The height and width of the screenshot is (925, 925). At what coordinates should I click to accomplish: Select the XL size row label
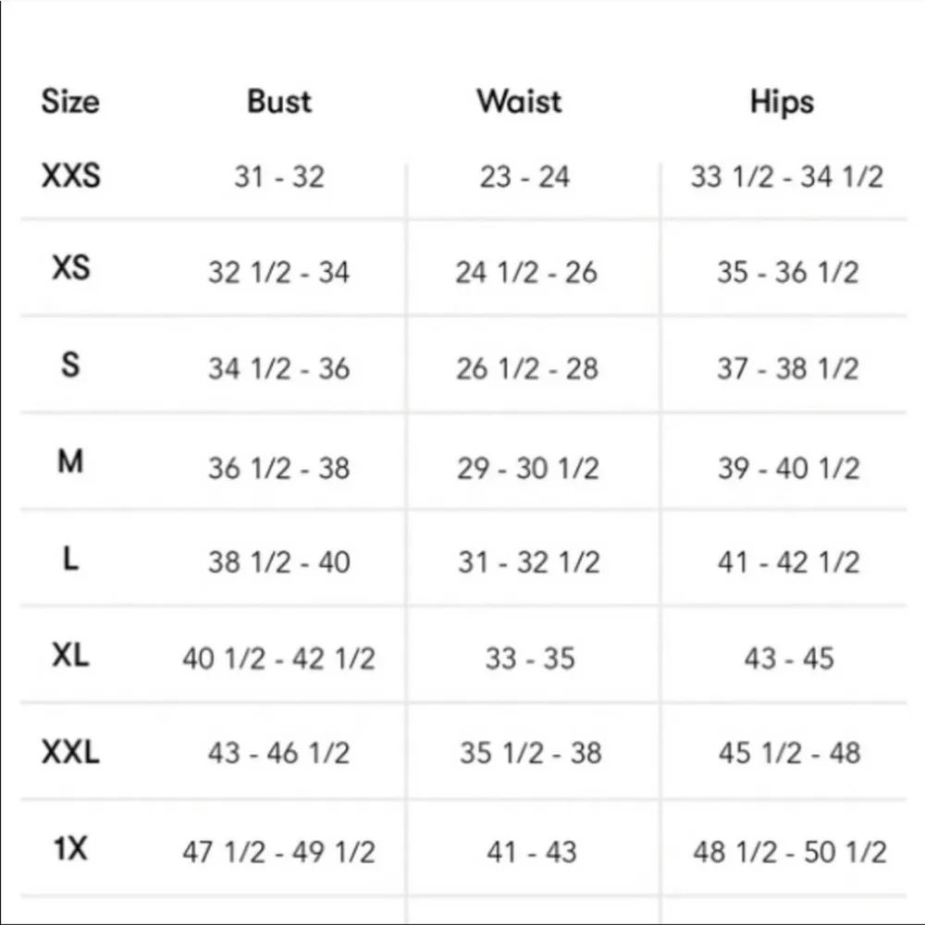[x=70, y=656]
